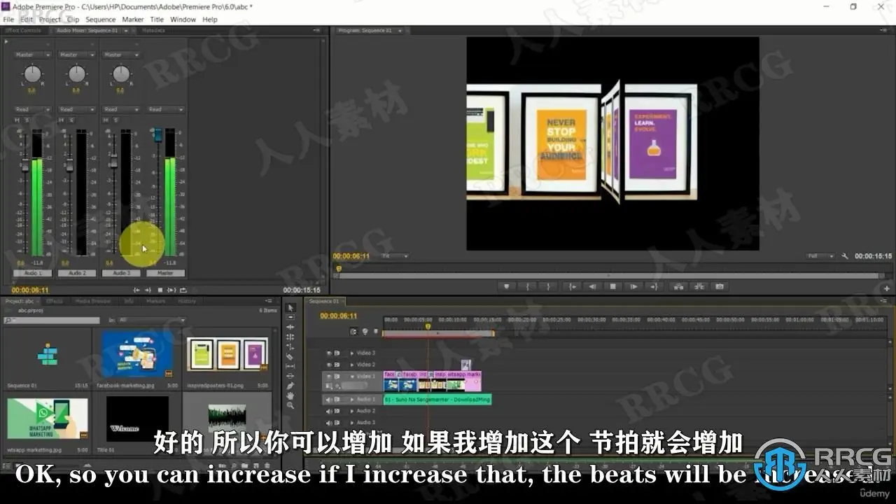Toggle Video 3 track output eye
The width and height of the screenshot is (896, 504).
329,353
